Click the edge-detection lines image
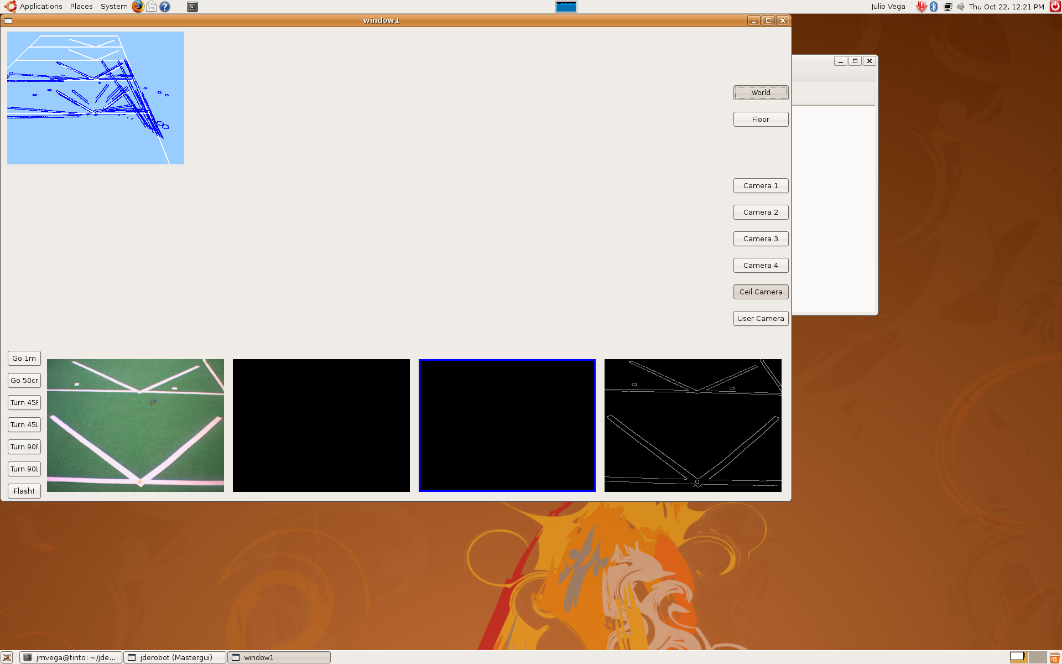This screenshot has width=1062, height=664. tap(693, 426)
